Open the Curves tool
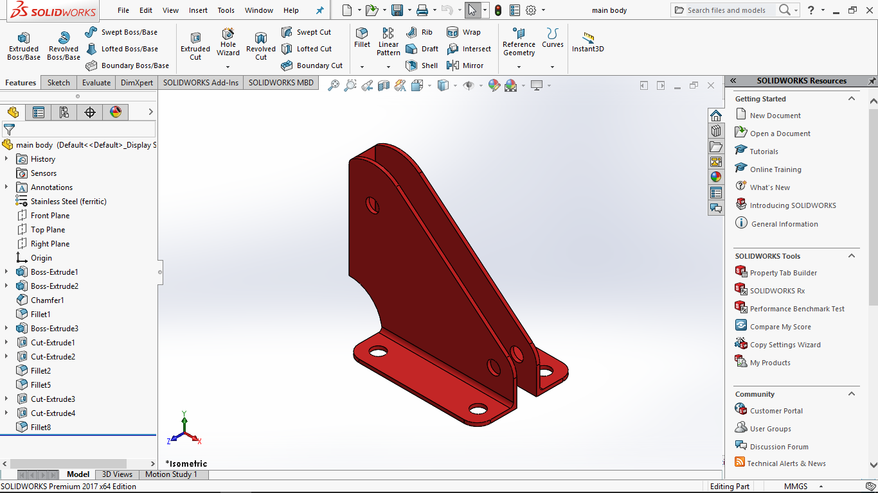Image resolution: width=878 pixels, height=493 pixels. [x=553, y=38]
